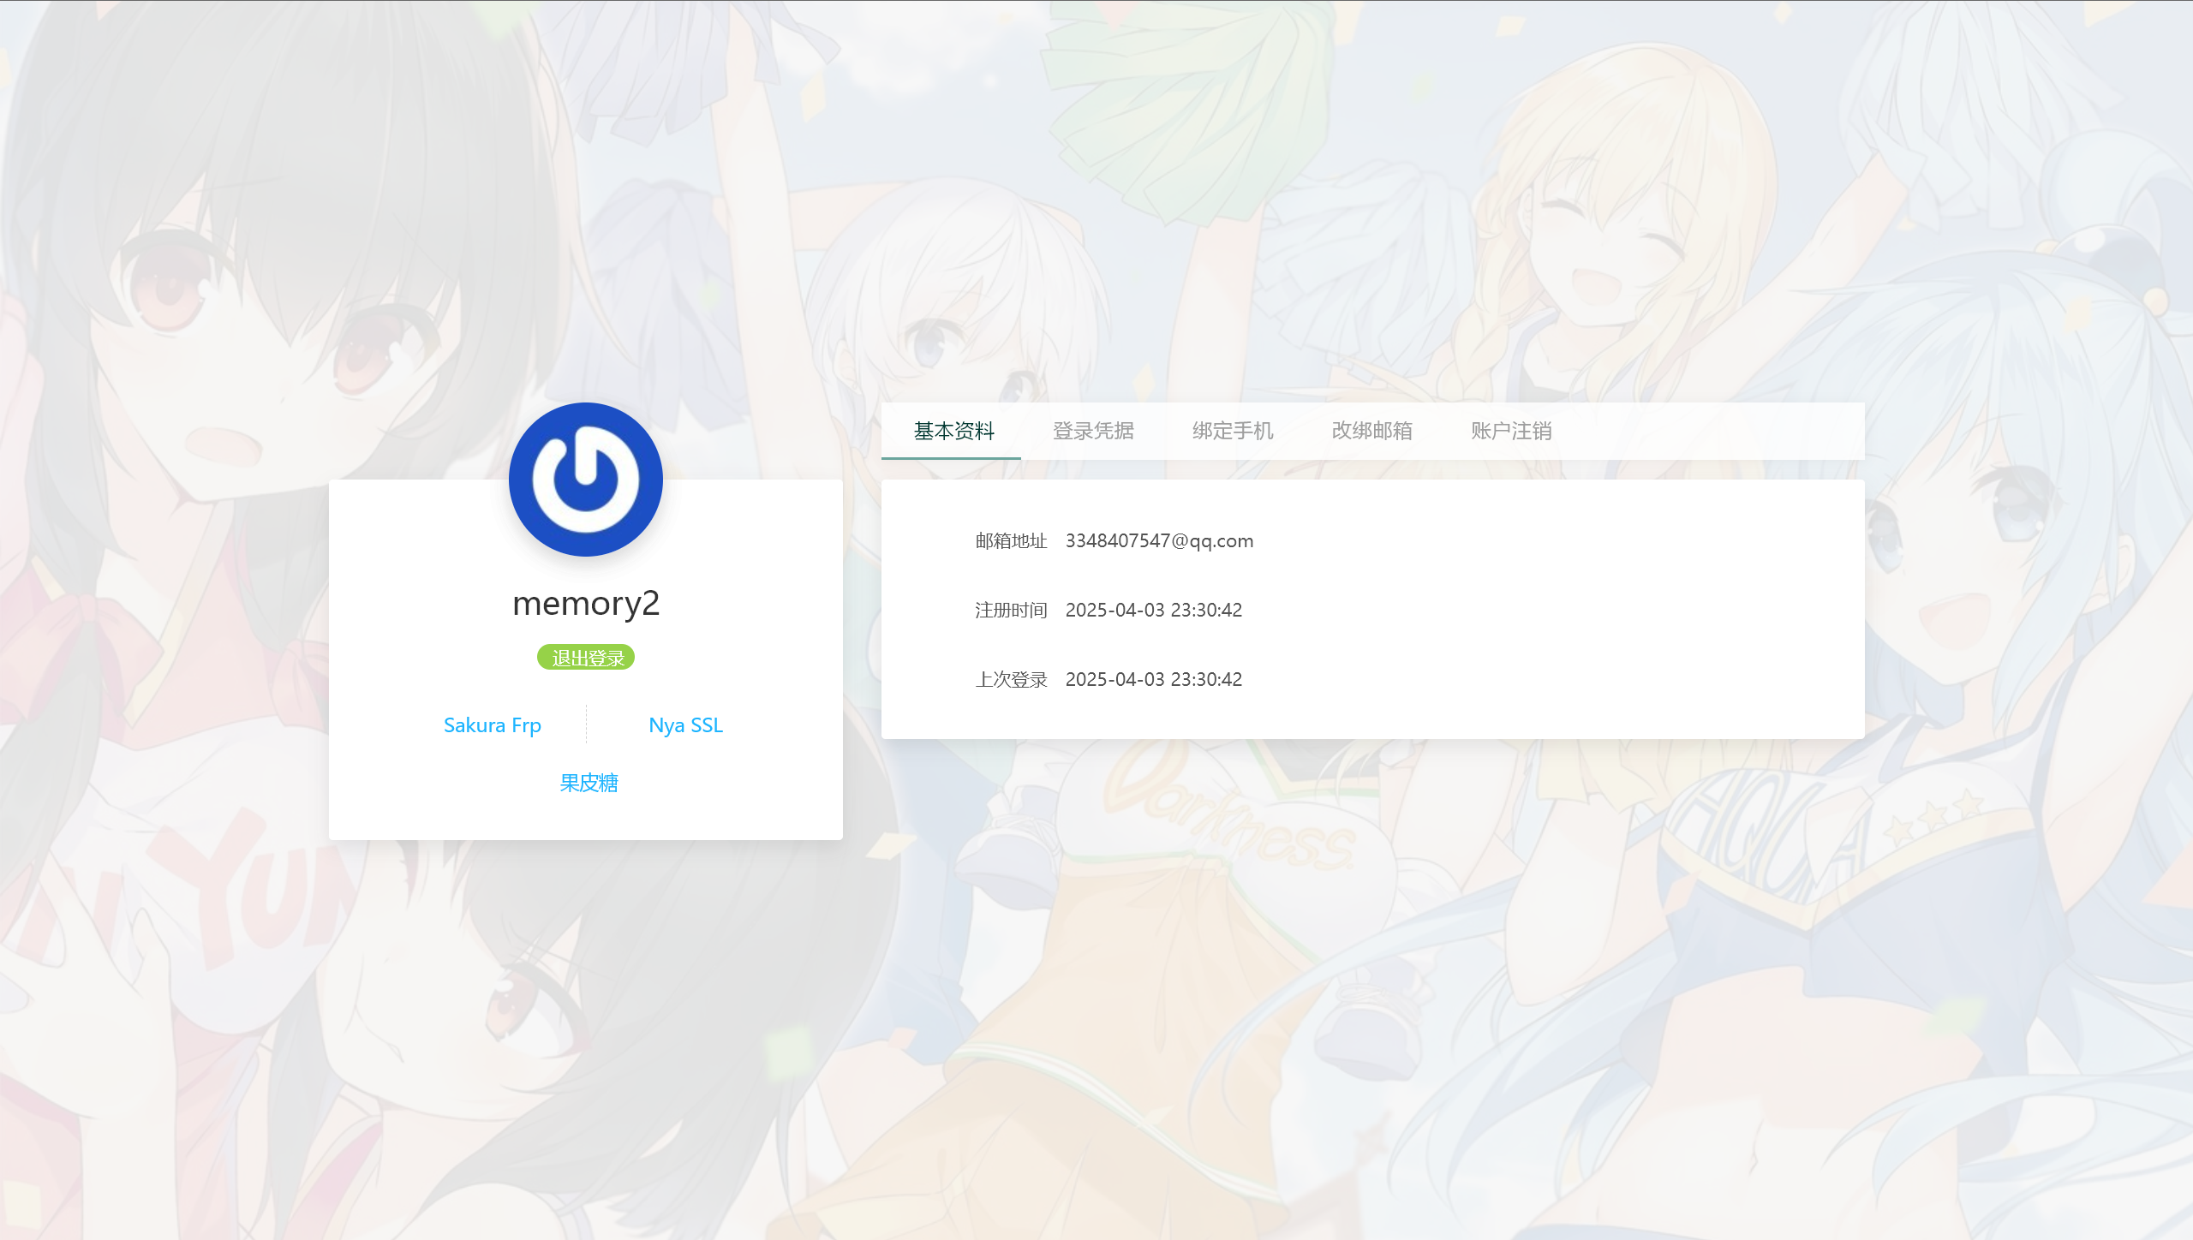Click the 上次登录 label
Image resolution: width=2193 pixels, height=1240 pixels.
pyautogui.click(x=1011, y=680)
